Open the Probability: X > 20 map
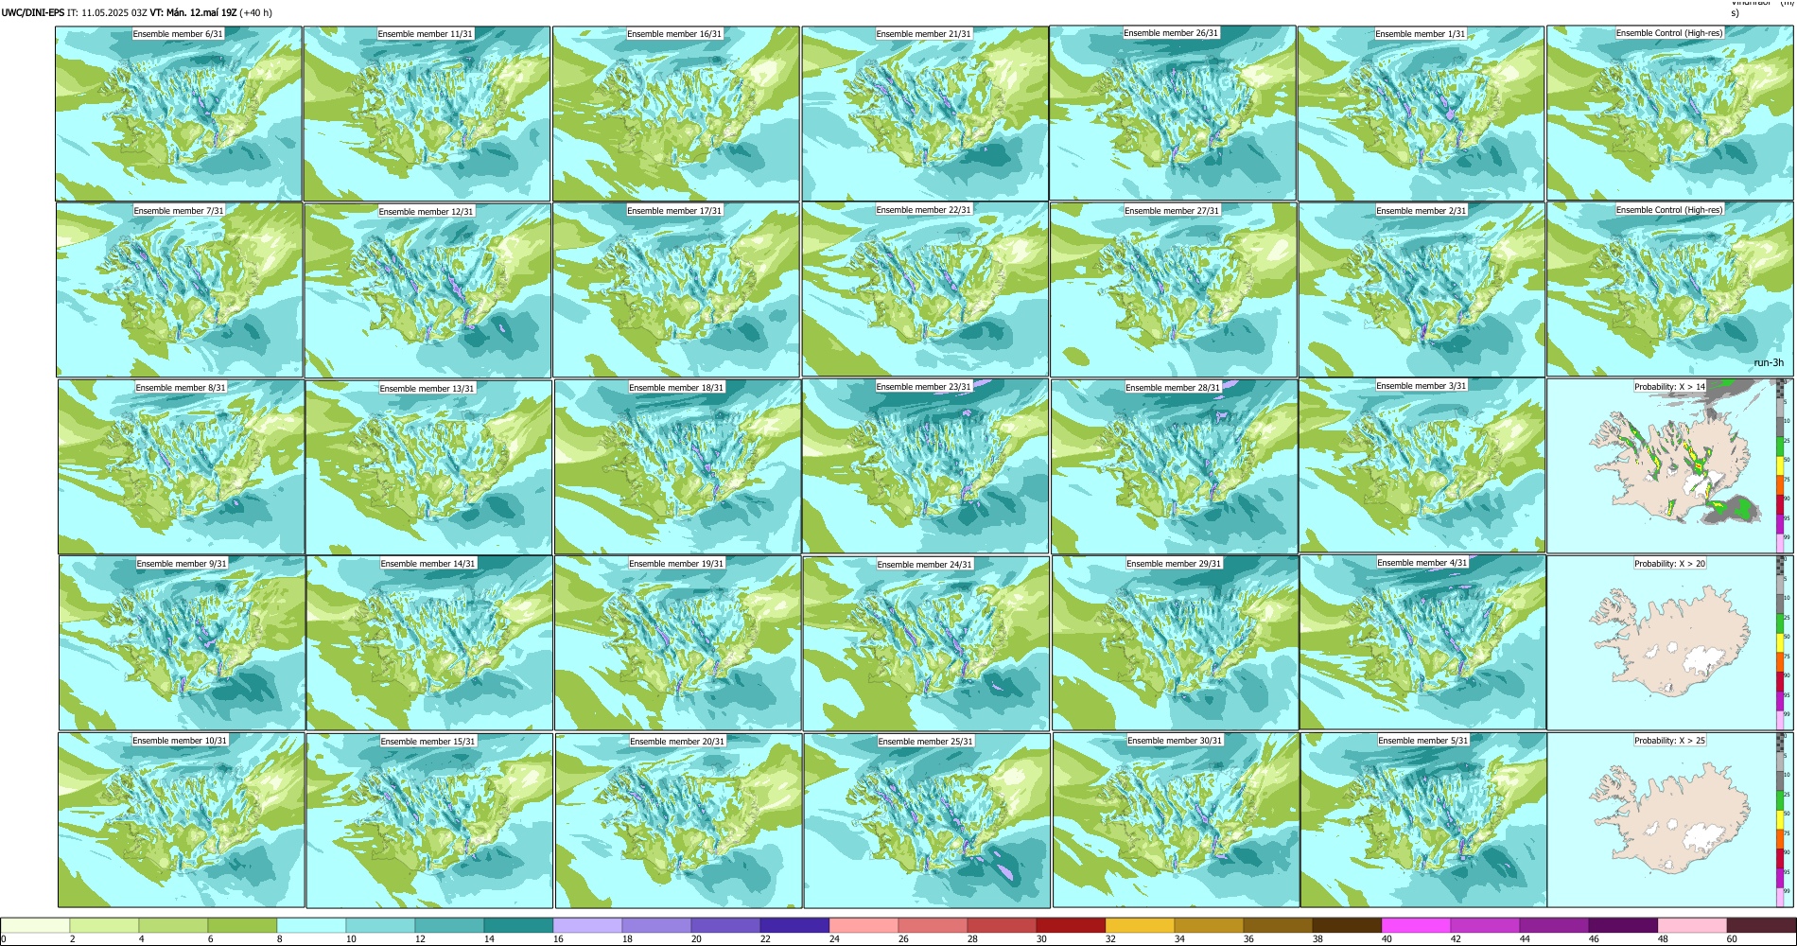This screenshot has width=1797, height=946. pos(1670,643)
